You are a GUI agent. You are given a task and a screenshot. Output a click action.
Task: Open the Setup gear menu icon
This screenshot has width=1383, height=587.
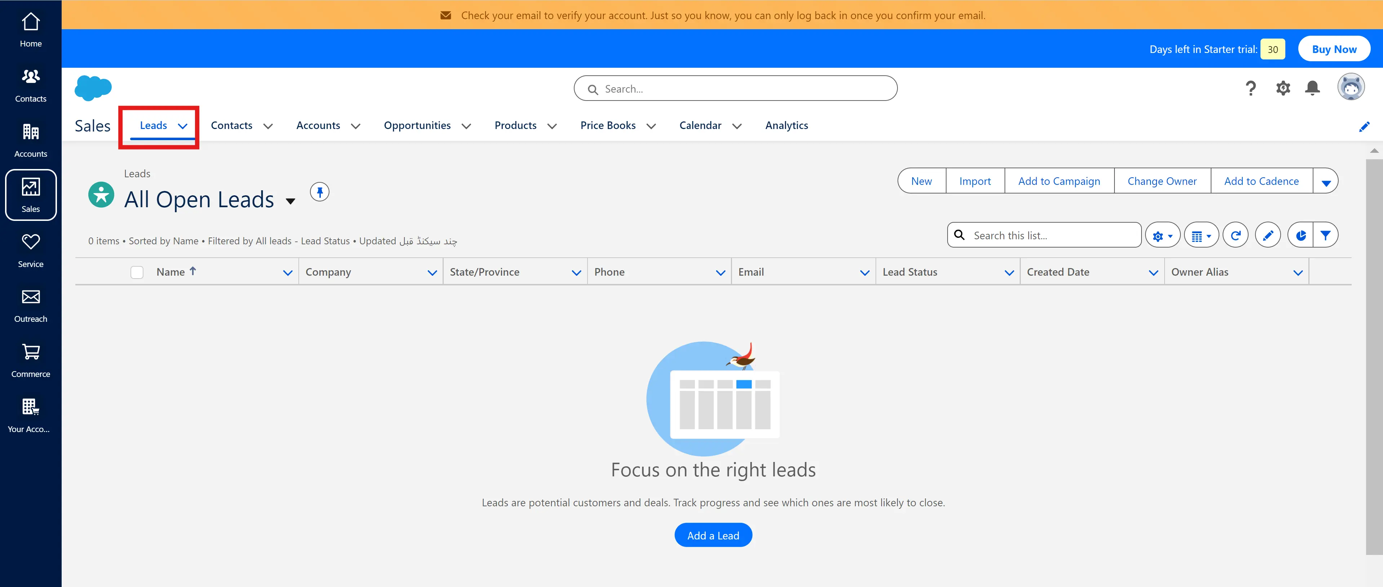pyautogui.click(x=1282, y=88)
